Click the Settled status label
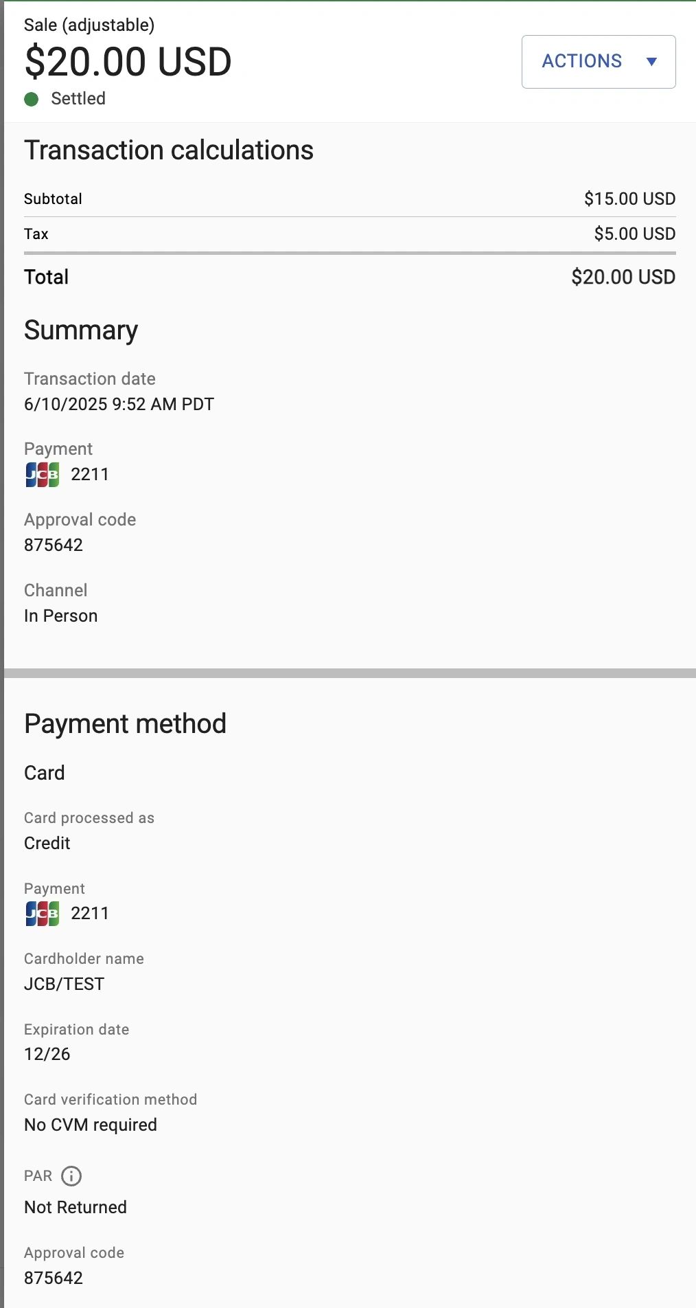The width and height of the screenshot is (696, 1308). pyautogui.click(x=78, y=99)
